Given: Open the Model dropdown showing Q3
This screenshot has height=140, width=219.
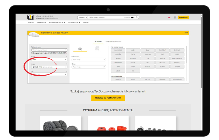Looking at the screenshot, I should point(49,67).
